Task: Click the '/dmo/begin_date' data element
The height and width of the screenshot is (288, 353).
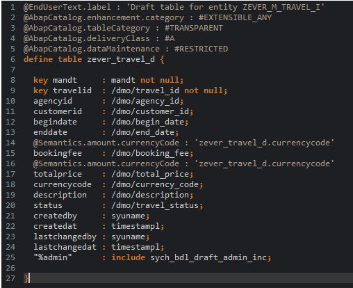Action: (148, 122)
